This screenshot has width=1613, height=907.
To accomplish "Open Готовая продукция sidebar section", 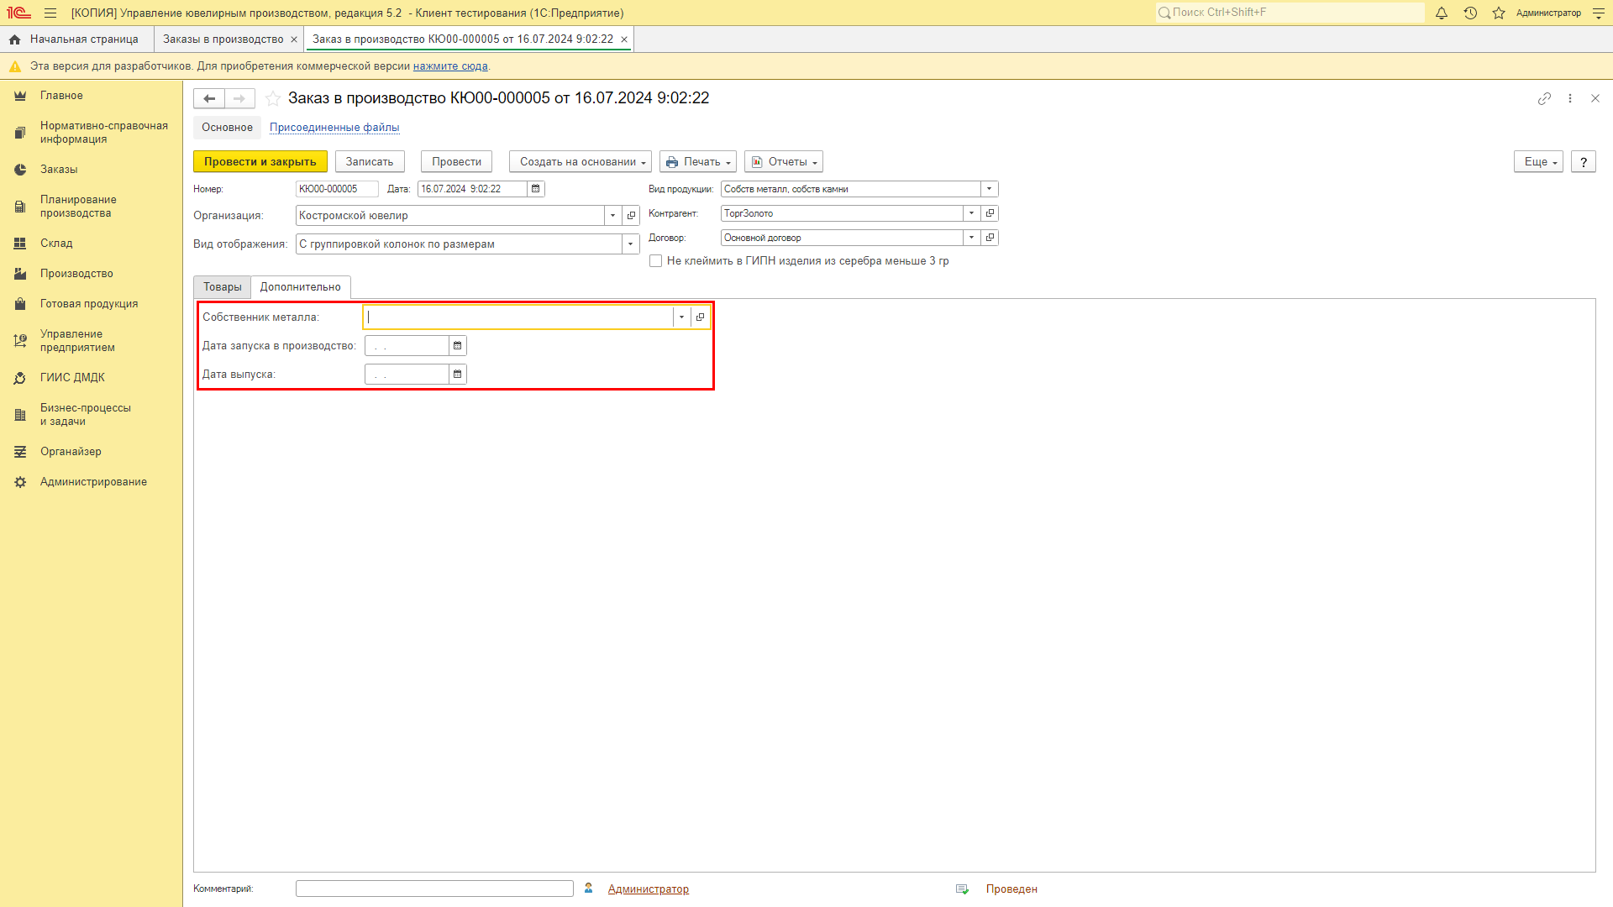I will click(91, 304).
